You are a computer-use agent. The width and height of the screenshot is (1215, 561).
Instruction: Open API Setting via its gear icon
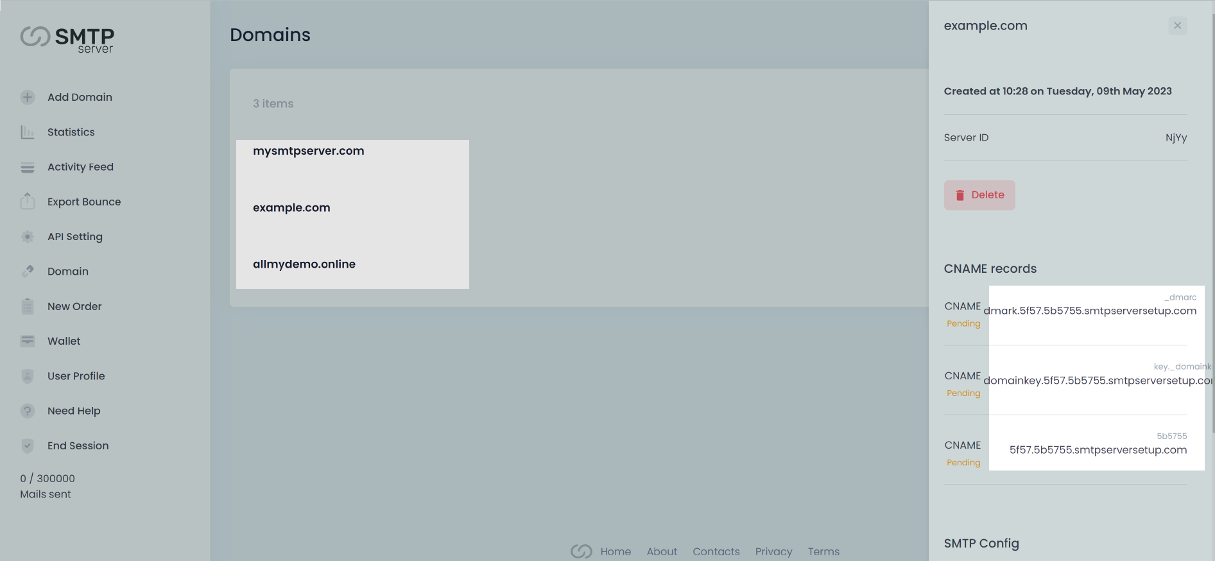coord(28,237)
